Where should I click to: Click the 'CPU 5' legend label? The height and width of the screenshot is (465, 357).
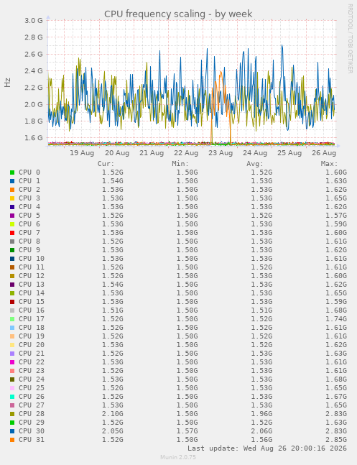(x=29, y=216)
